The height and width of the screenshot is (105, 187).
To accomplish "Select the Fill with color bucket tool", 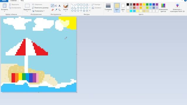I will (x=56, y=6).
